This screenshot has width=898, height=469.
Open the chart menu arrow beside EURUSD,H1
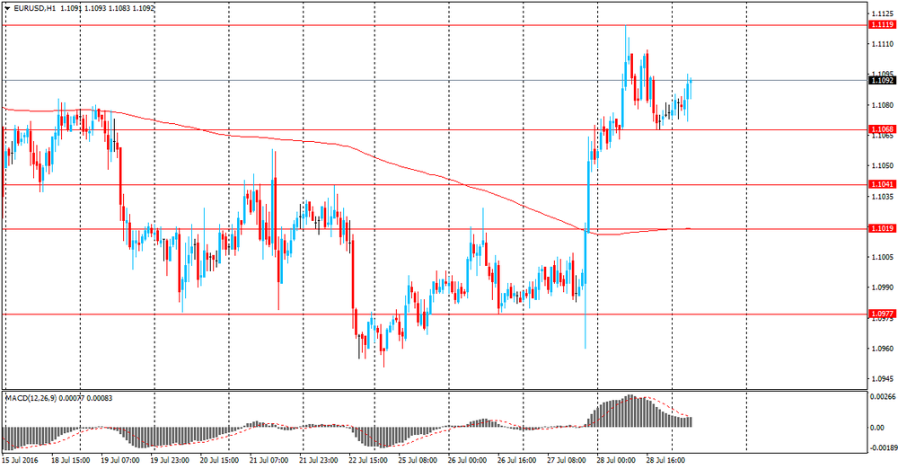click(x=8, y=9)
